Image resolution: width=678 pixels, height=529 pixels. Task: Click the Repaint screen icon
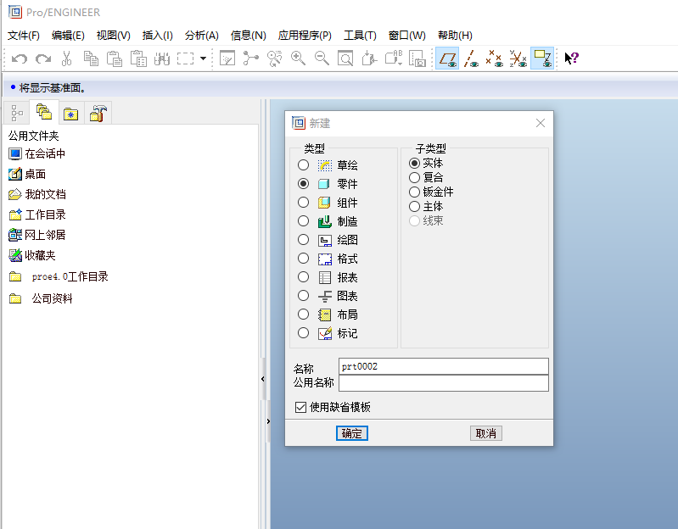coord(227,58)
